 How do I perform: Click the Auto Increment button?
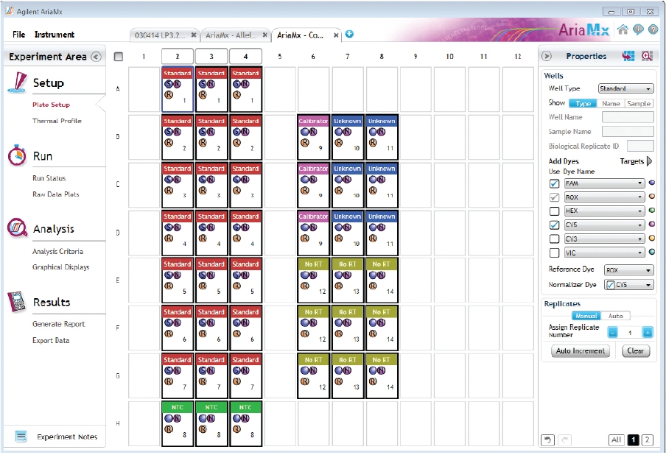tap(581, 351)
